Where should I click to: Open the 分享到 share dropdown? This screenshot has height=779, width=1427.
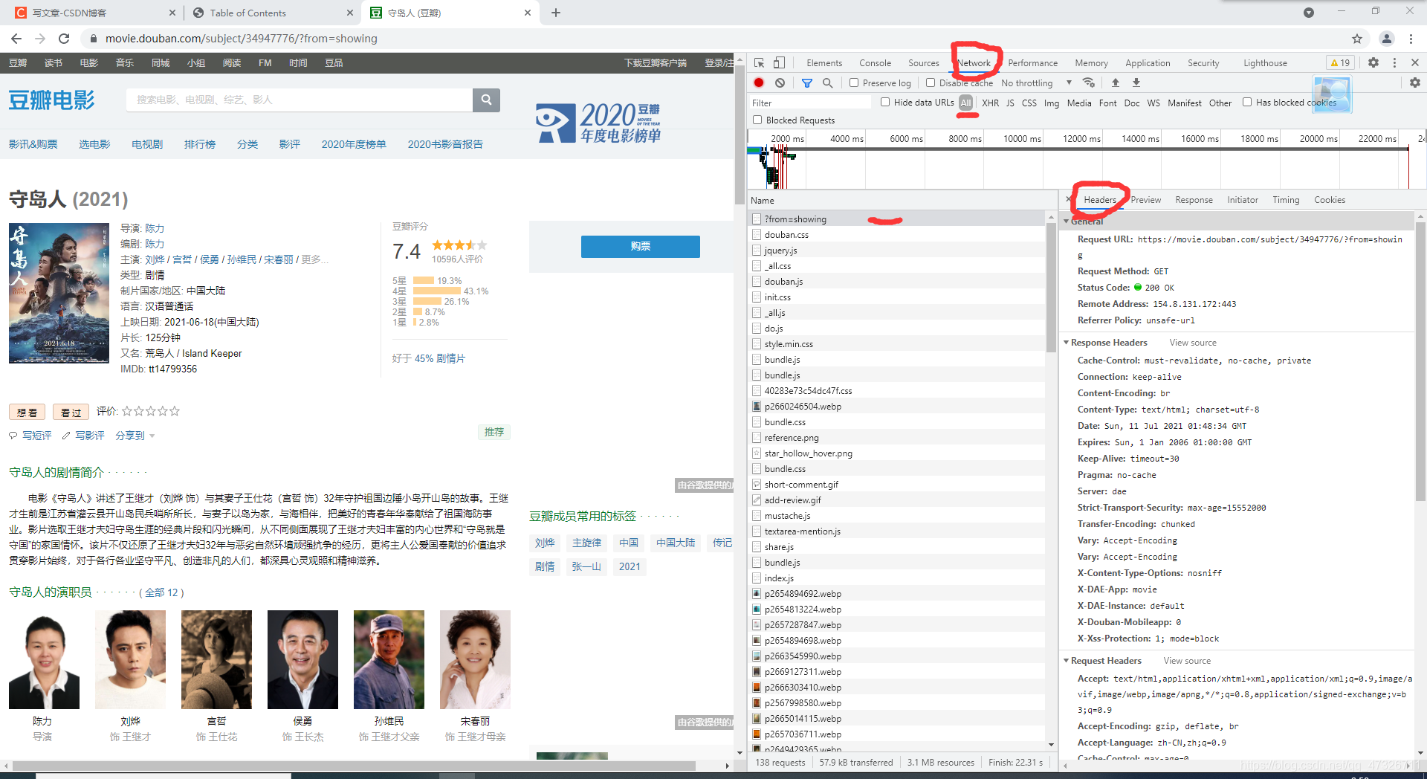pyautogui.click(x=135, y=436)
